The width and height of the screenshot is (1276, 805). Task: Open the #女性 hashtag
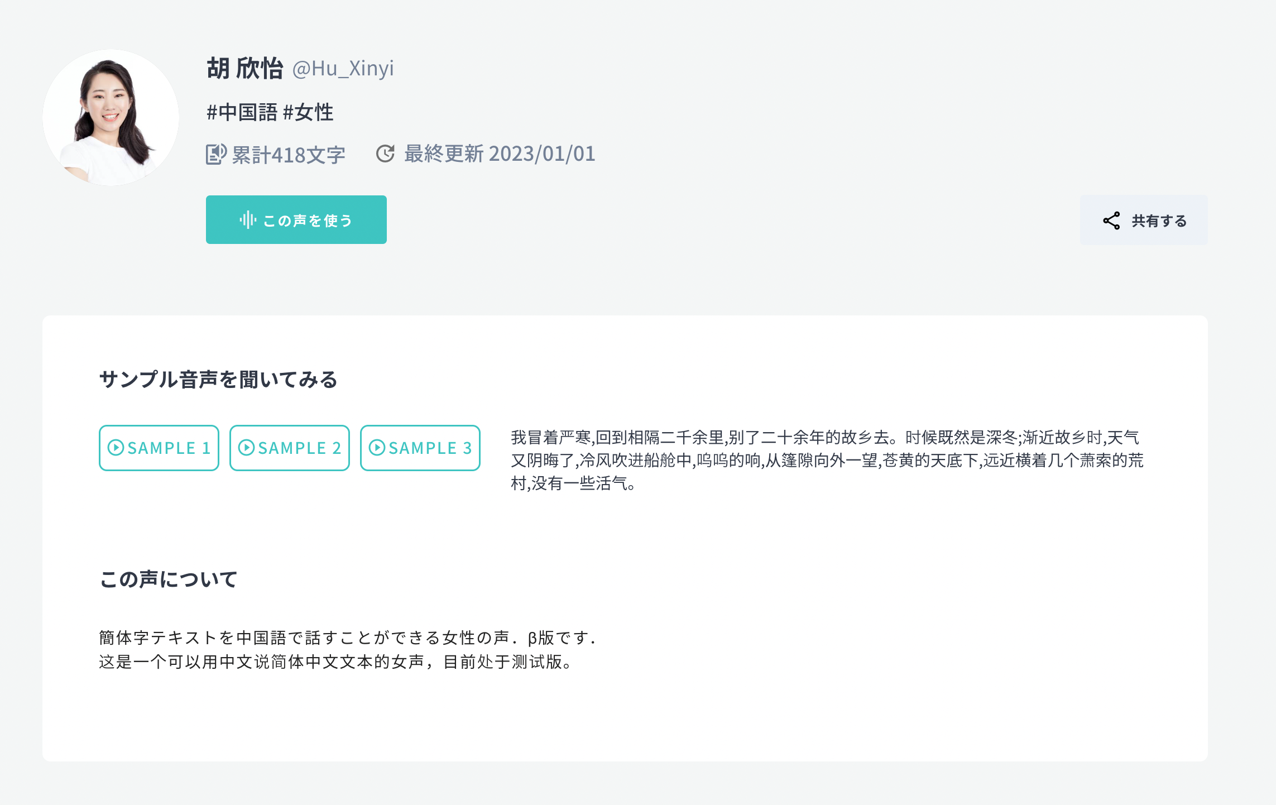[308, 112]
